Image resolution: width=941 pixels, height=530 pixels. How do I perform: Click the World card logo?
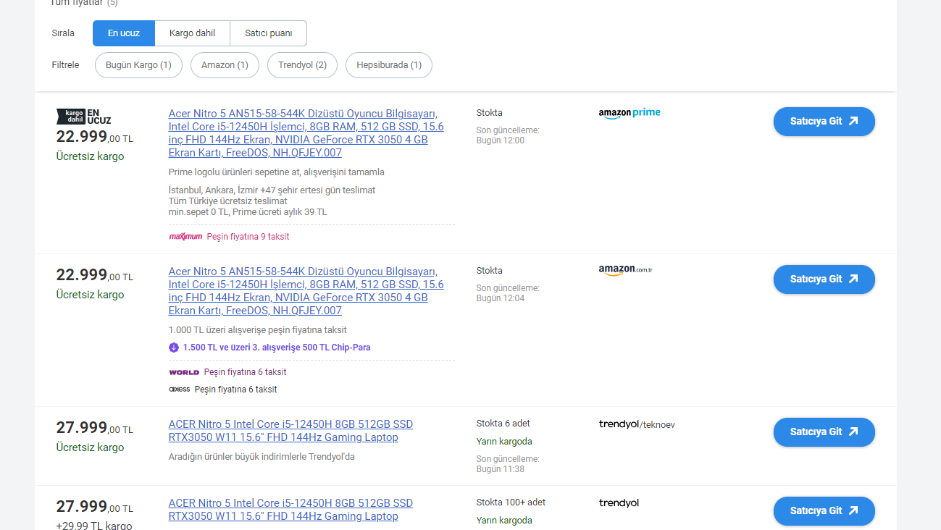coord(184,372)
